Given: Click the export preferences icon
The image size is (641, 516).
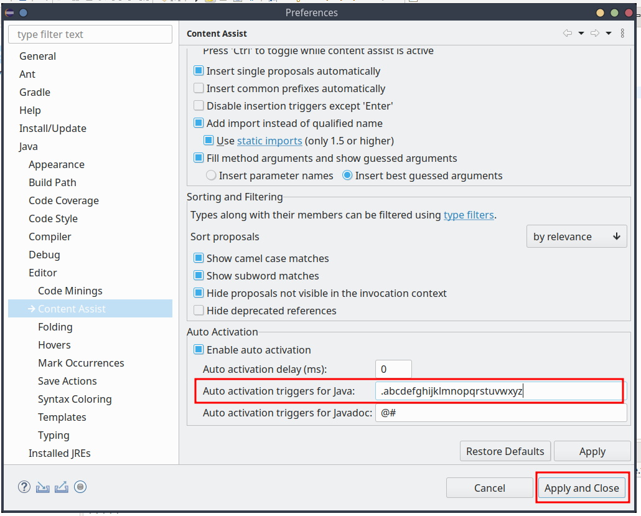Looking at the screenshot, I should point(62,487).
